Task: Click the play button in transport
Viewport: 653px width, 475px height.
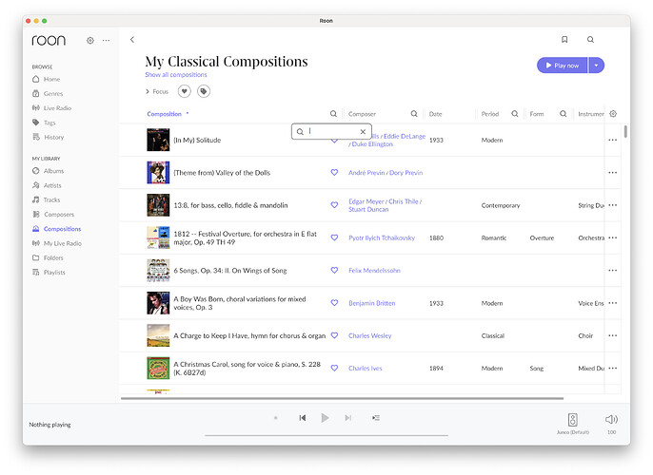Action: pos(325,418)
